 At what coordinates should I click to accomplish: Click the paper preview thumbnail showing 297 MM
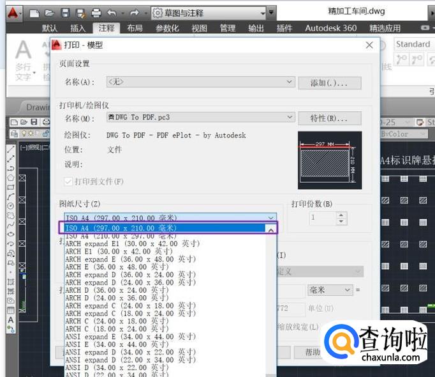330,160
